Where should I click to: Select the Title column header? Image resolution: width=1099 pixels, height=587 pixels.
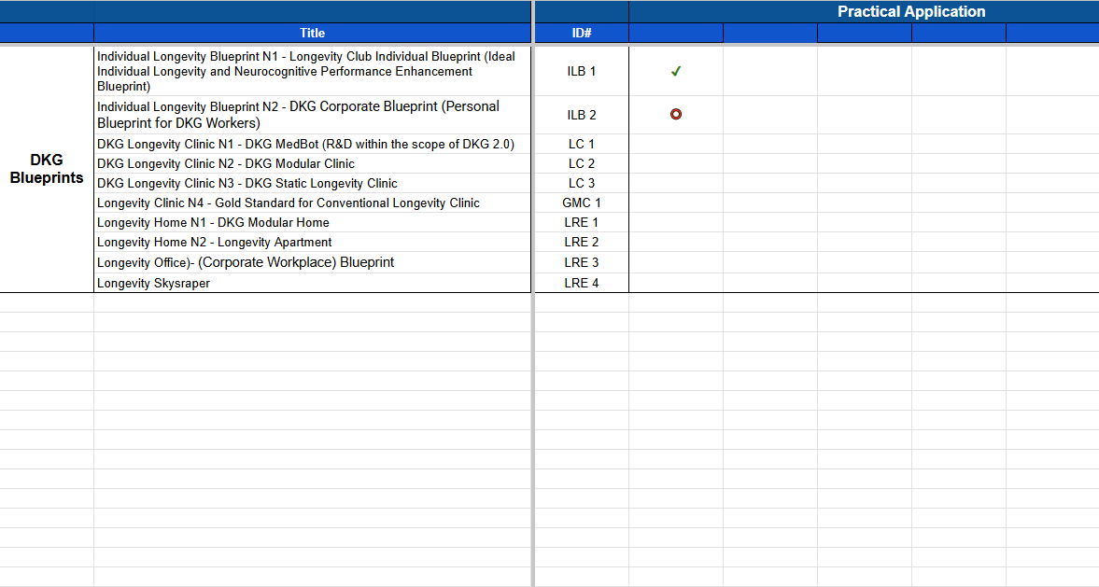tap(312, 33)
